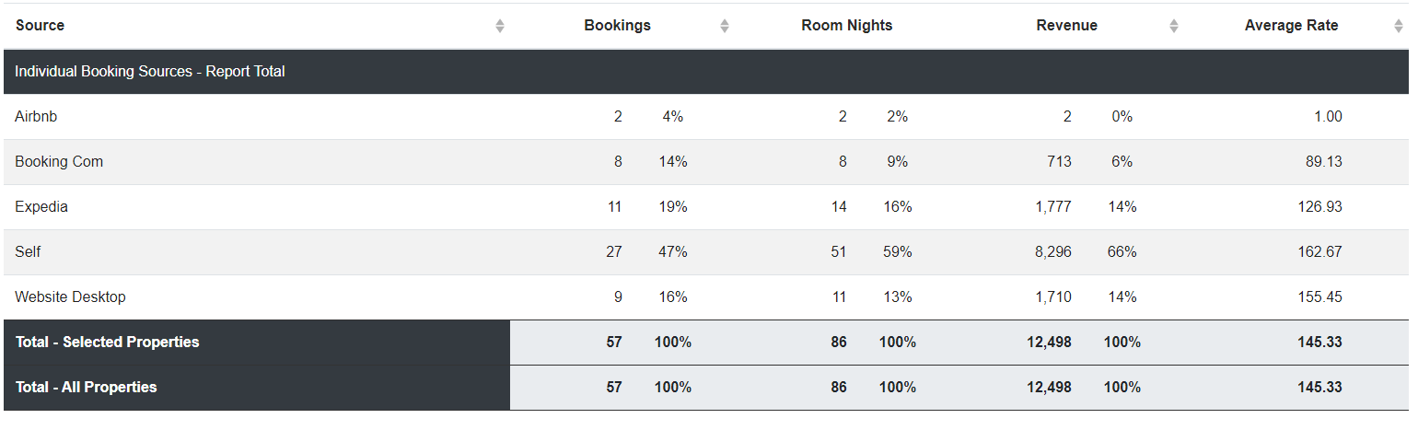
Task: Click Average Rate column sort arrows
Action: pyautogui.click(x=1399, y=26)
